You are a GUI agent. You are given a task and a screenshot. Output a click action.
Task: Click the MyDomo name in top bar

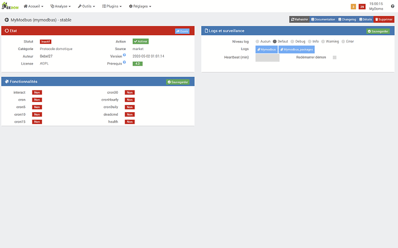pos(376,9)
